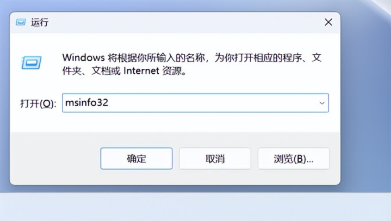Click the 打开(O): field label
Screen dimensions: 391x221
pos(38,103)
